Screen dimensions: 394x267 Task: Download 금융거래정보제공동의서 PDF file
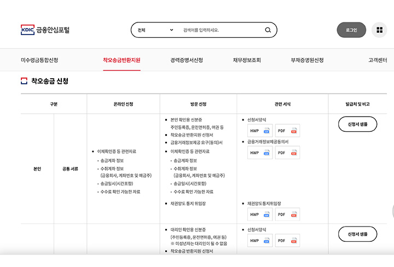coord(287,153)
